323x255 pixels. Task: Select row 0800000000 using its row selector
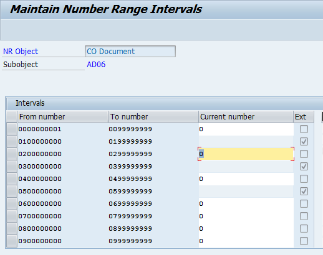12,229
